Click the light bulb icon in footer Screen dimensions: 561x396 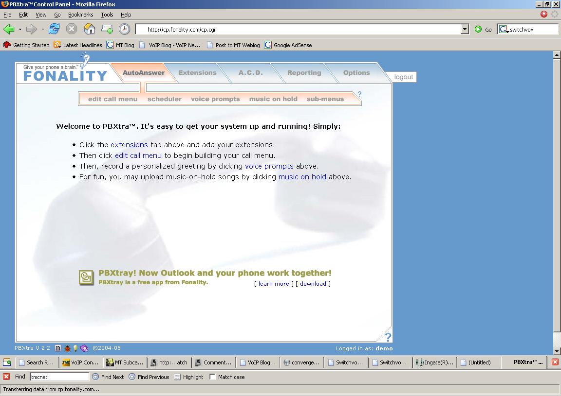coord(75,348)
